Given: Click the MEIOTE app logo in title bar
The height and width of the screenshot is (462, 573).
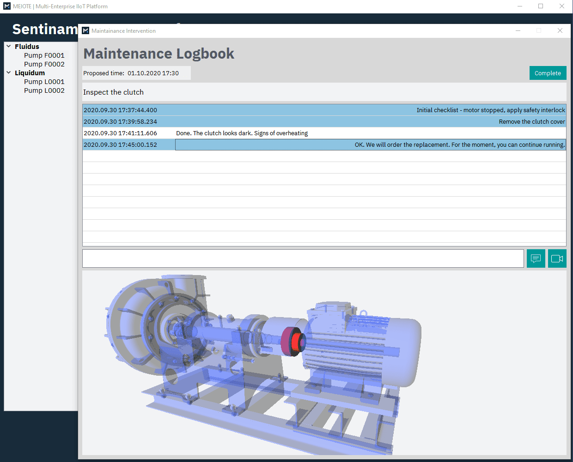Looking at the screenshot, I should click(6, 6).
